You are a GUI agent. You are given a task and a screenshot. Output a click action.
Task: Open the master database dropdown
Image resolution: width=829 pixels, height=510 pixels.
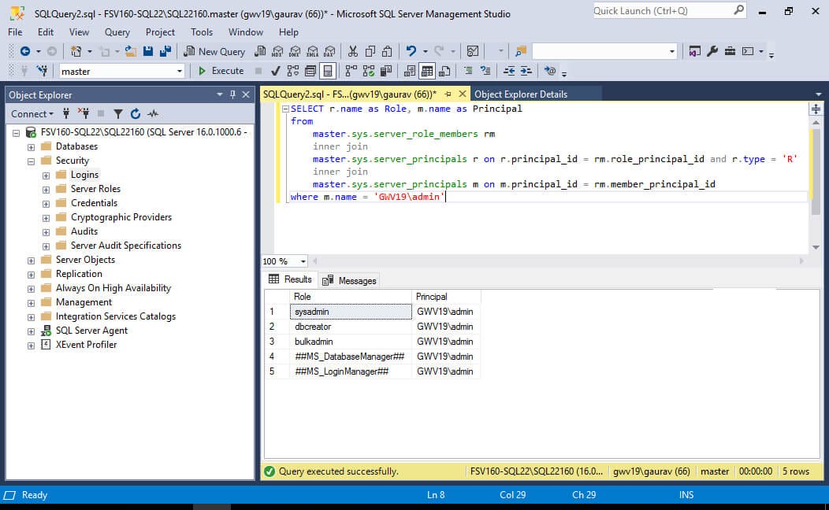[179, 71]
